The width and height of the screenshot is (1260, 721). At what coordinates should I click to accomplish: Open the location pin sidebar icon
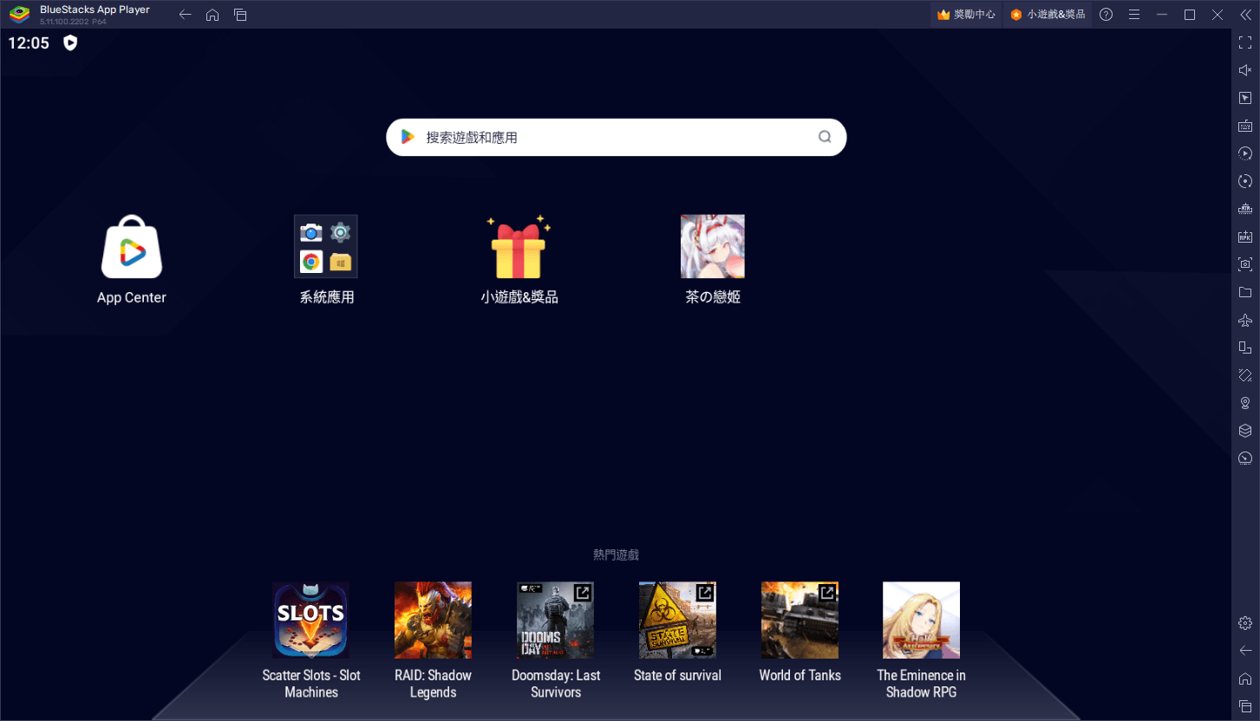click(x=1245, y=403)
